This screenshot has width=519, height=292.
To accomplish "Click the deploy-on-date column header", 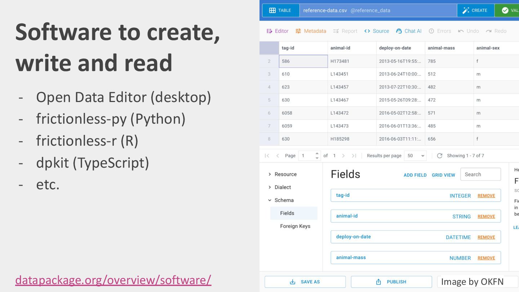I will [401, 48].
